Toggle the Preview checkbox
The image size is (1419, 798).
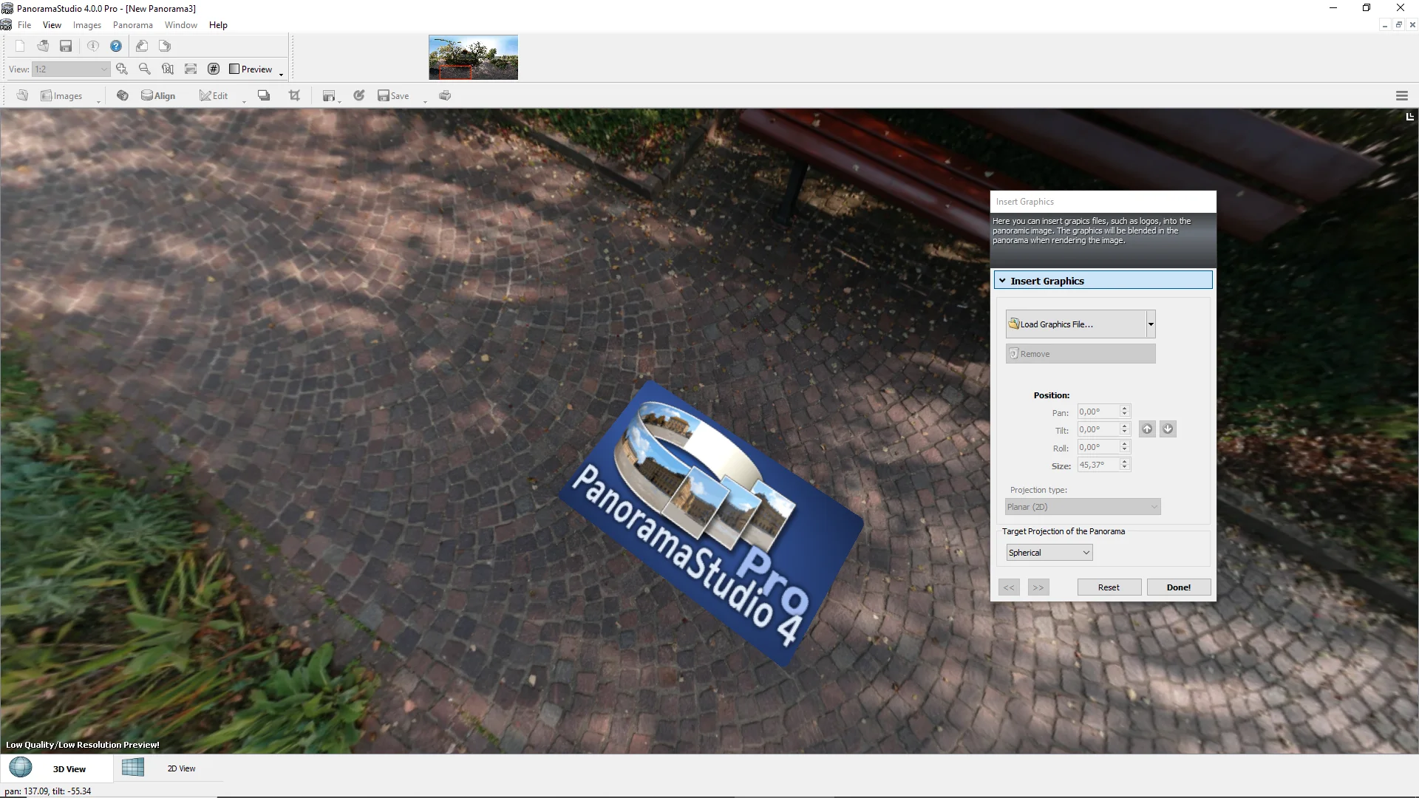[234, 69]
